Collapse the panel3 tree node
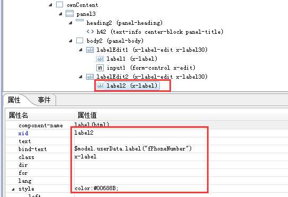The image size is (288, 197). click(x=60, y=14)
